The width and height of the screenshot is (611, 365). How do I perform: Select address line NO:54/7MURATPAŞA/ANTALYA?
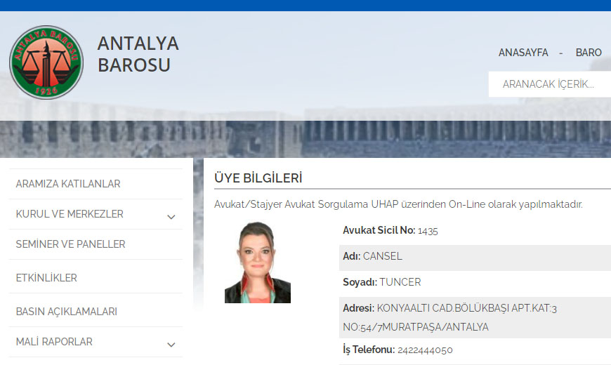[416, 327]
